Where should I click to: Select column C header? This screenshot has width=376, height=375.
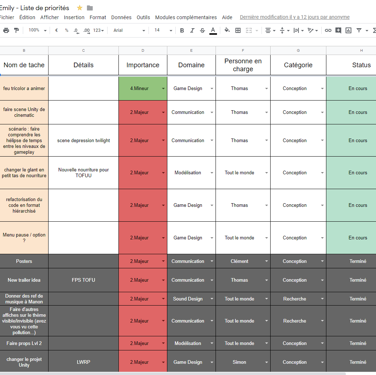pos(83,51)
